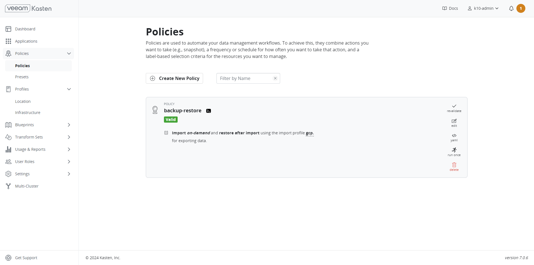Switch to the Presets tab
The height and width of the screenshot is (265, 534).
[22, 77]
